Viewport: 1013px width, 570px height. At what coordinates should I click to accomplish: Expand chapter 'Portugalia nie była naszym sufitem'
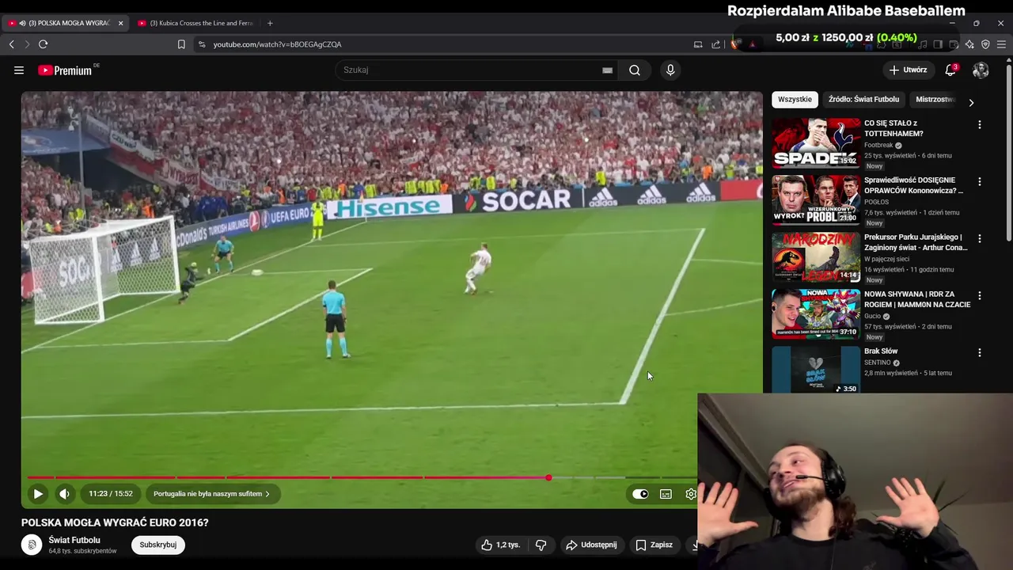(x=211, y=494)
